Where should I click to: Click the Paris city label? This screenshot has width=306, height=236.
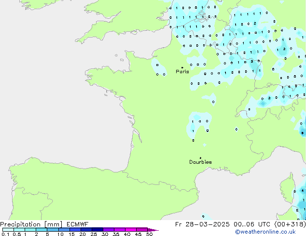[182, 72]
